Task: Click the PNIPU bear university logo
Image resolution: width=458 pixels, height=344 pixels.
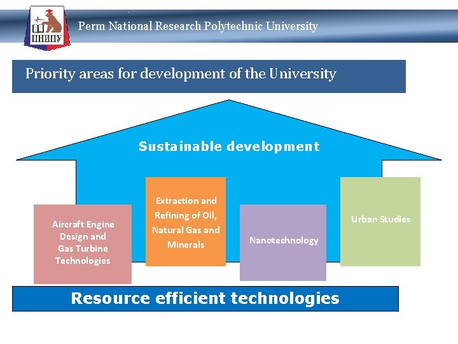Action: tap(47, 28)
